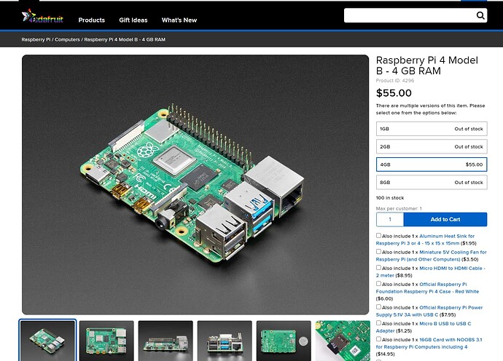The width and height of the screenshot is (503, 361).
Task: Check the Miniature 5V Cooling Fan add-on
Action: pyautogui.click(x=378, y=251)
